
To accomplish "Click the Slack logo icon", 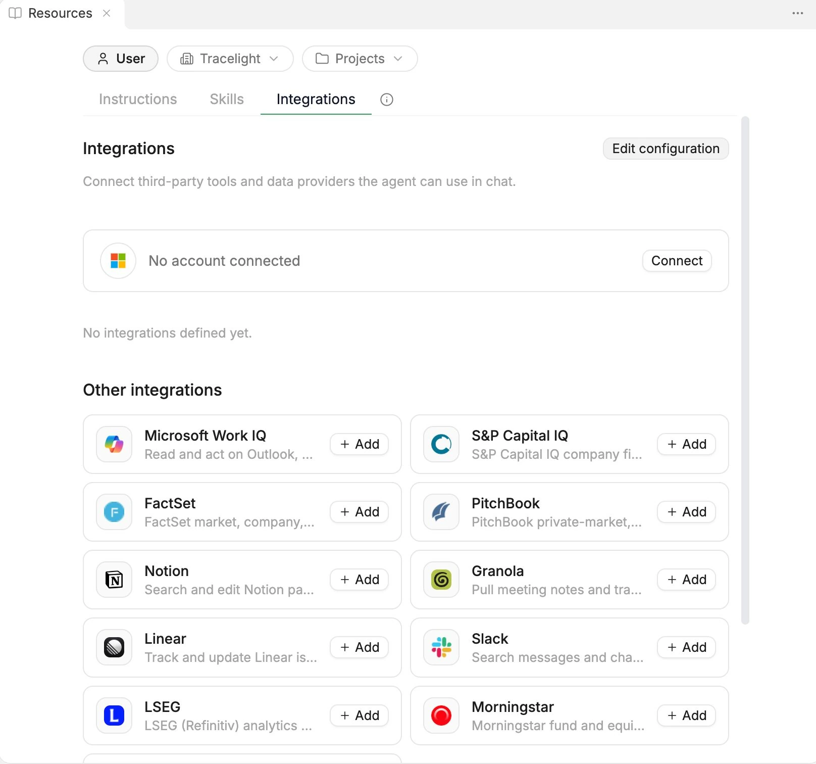I will pyautogui.click(x=441, y=647).
